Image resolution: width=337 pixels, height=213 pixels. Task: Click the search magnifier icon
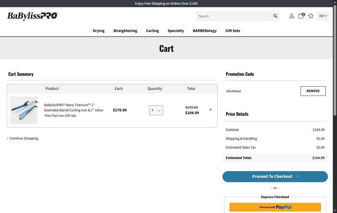(275, 16)
